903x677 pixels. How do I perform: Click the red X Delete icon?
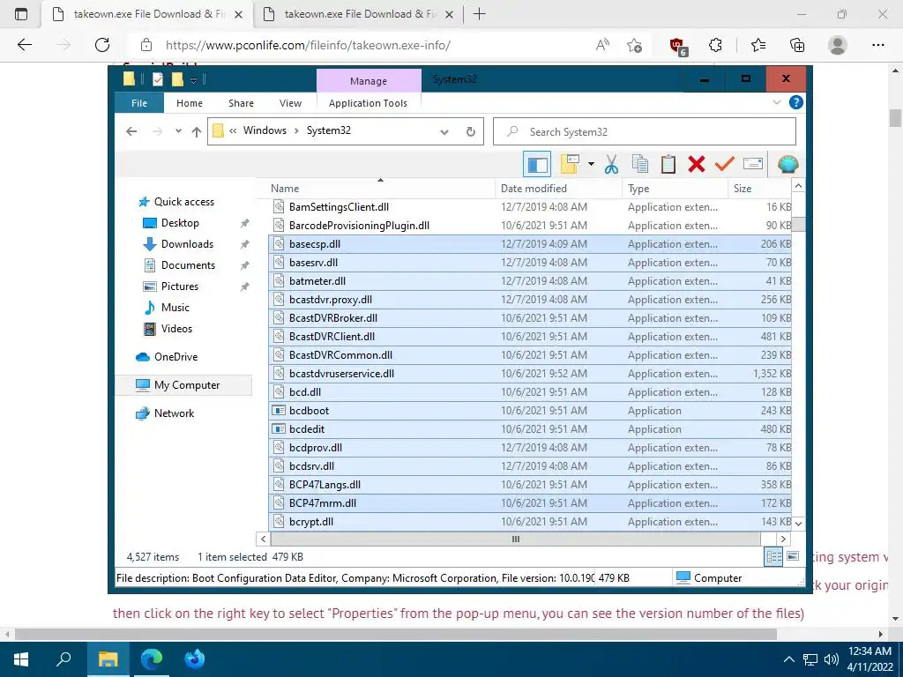click(697, 165)
